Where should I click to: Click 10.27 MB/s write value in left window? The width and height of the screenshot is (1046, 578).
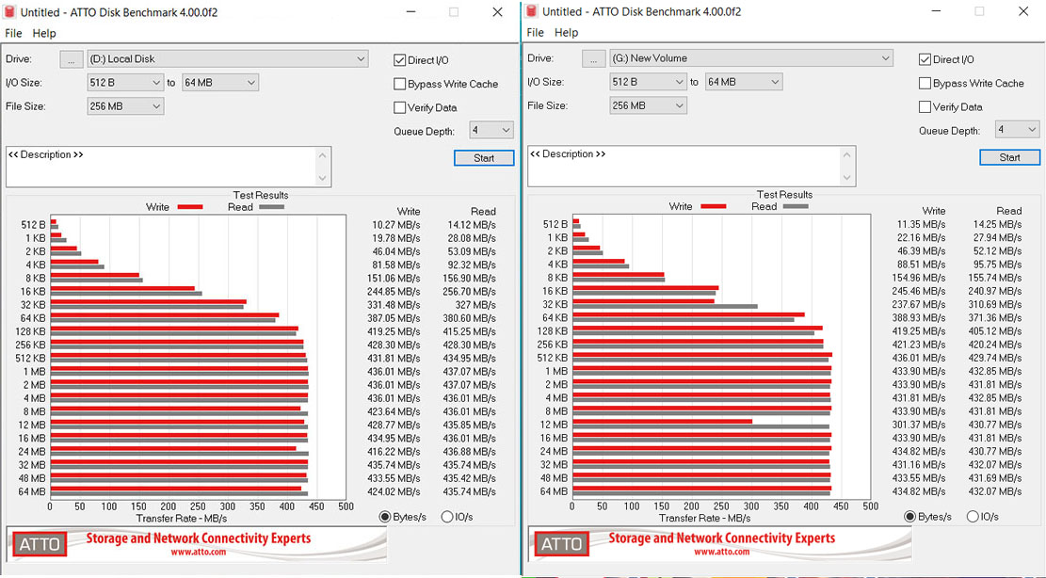[396, 225]
